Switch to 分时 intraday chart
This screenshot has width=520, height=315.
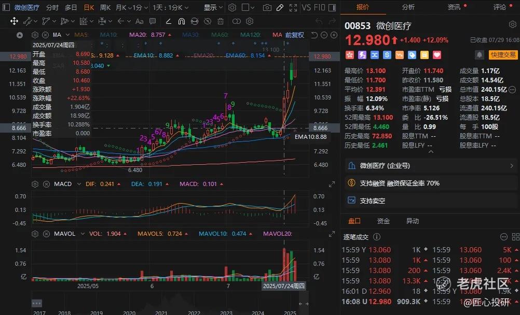coord(52,7)
